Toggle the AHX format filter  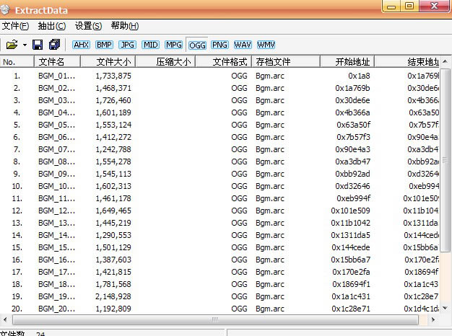tap(80, 45)
